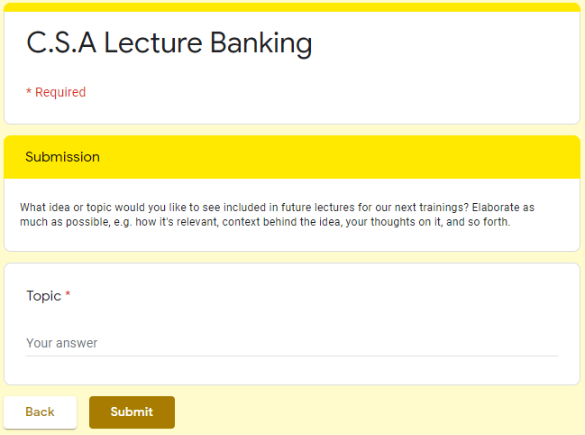Click "C.S.A" at the title's start
Viewport: 585px width, 435px height.
pyautogui.click(x=61, y=42)
